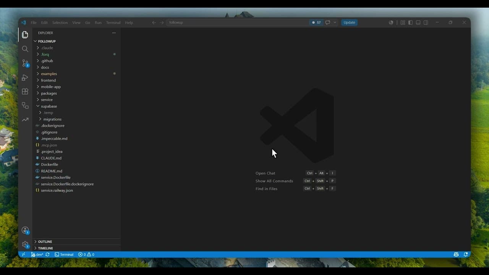
Task: Expand the .temp folder under supabase
Action: tap(40, 113)
